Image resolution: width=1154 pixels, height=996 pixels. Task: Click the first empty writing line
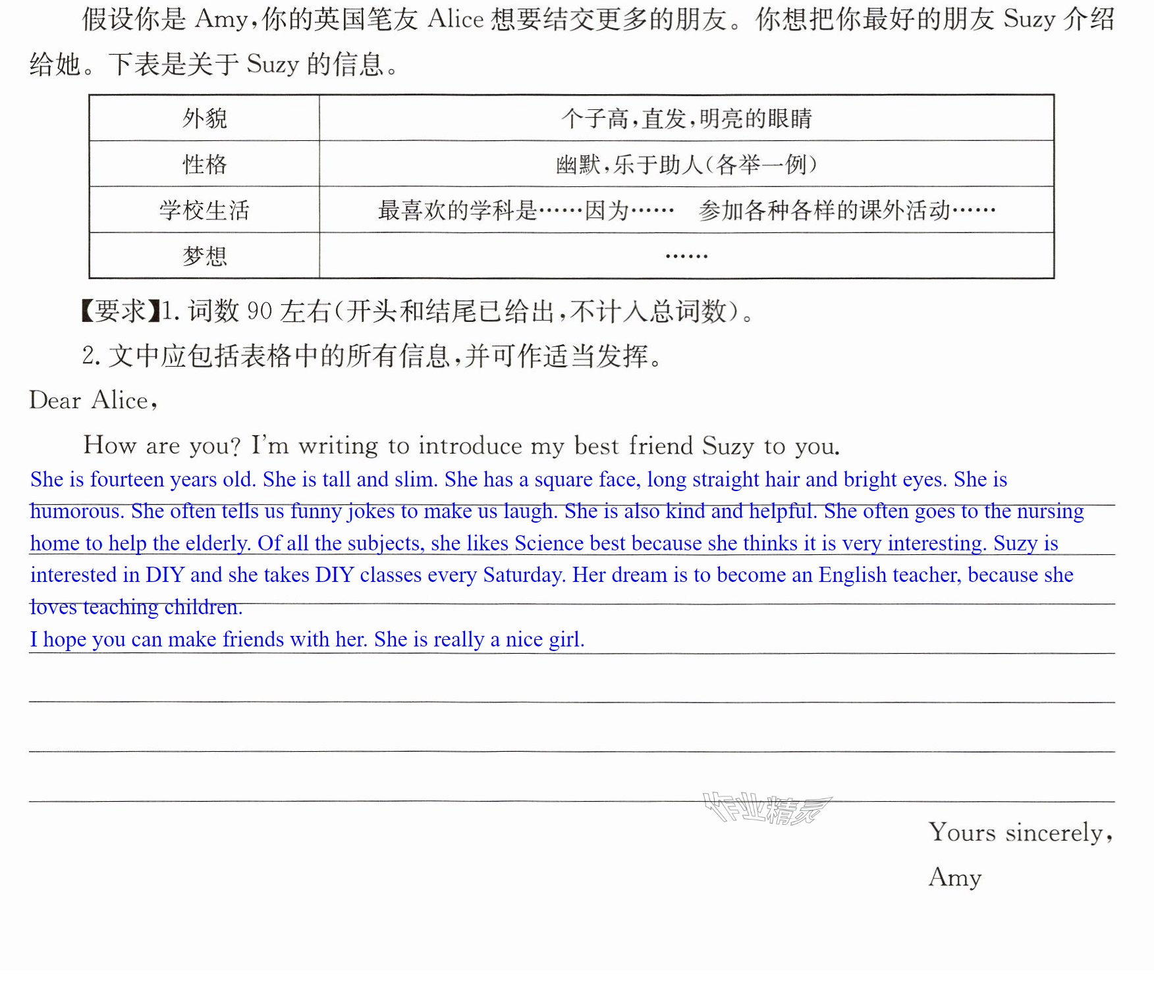click(x=572, y=685)
